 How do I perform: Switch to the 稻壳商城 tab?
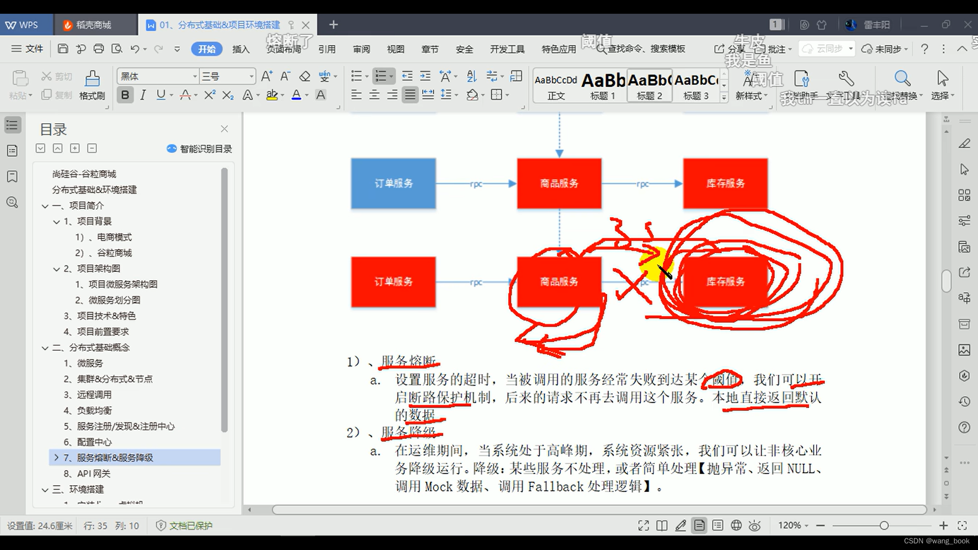point(95,24)
